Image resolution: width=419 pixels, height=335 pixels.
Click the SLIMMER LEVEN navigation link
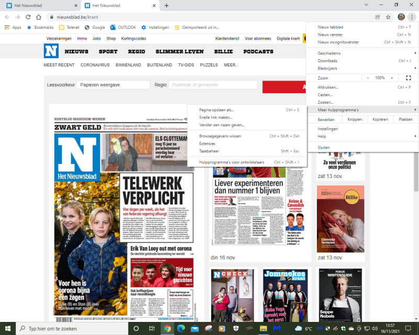(179, 52)
